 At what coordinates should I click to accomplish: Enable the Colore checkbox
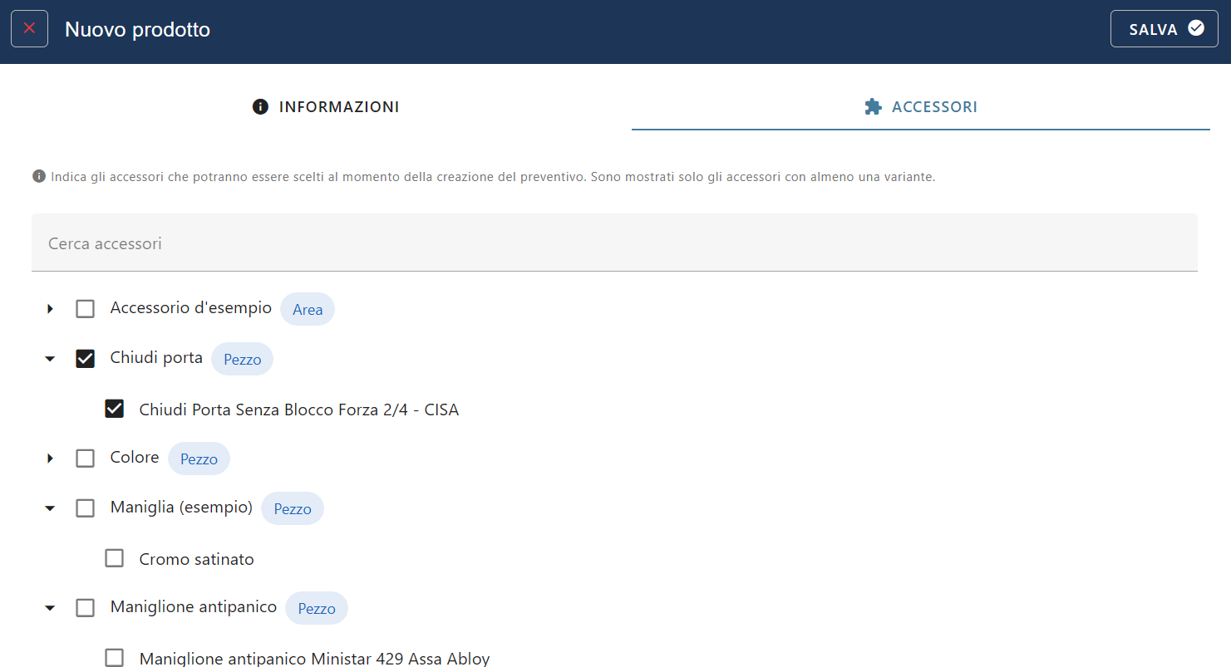pos(85,459)
